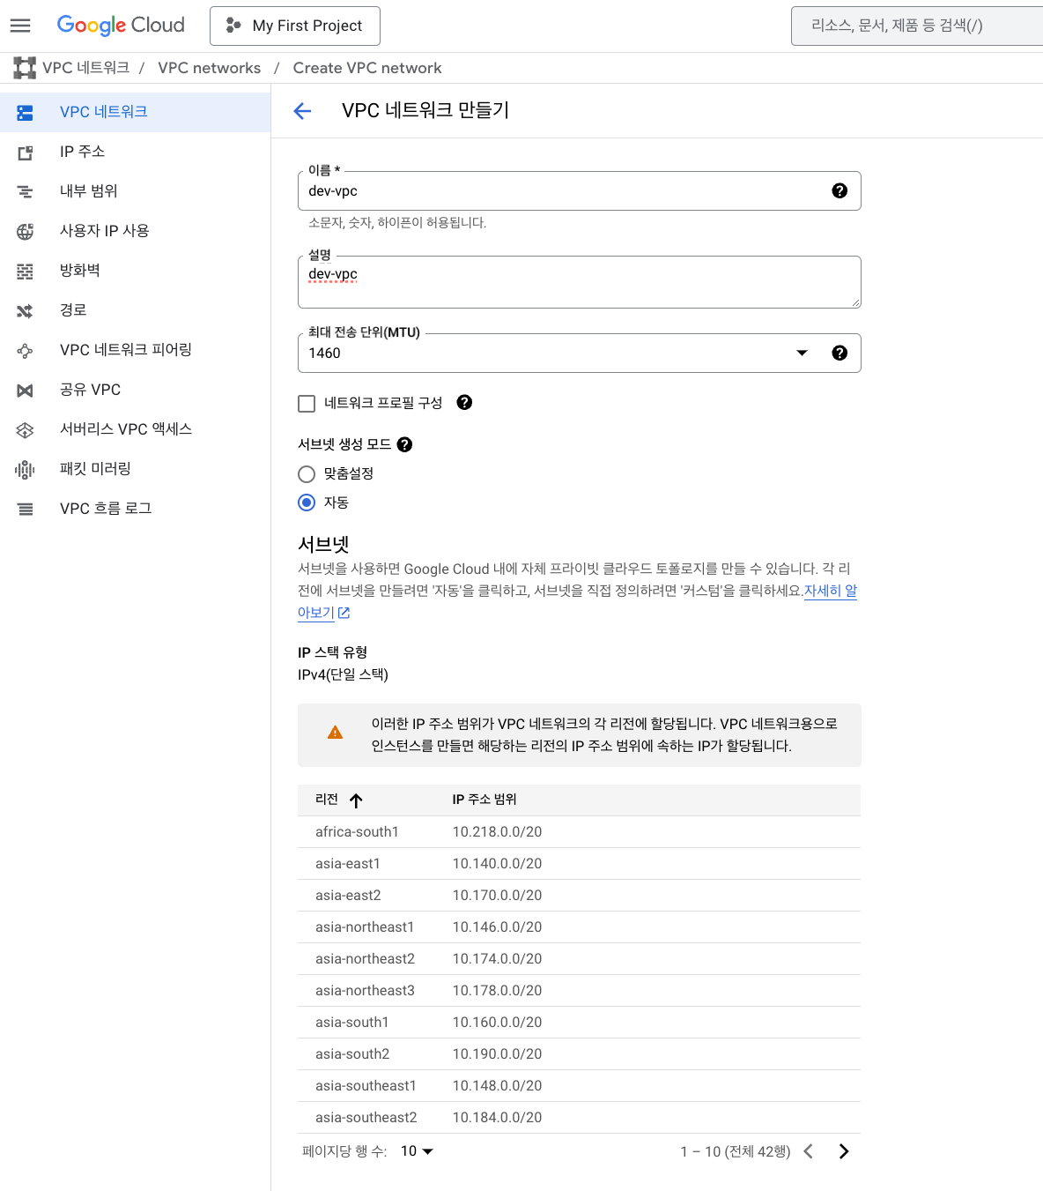
Task: Click the VPC 네트워크 breadcrumb icon
Action: click(25, 68)
